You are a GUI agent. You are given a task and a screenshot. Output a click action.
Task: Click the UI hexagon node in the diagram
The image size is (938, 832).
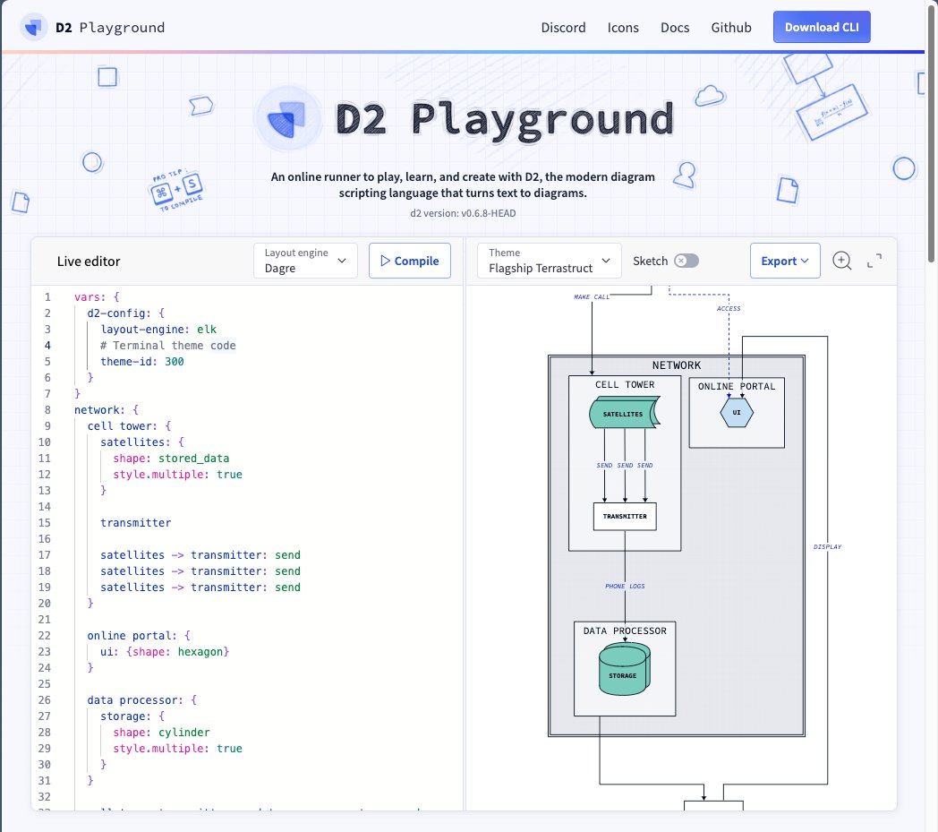[737, 412]
